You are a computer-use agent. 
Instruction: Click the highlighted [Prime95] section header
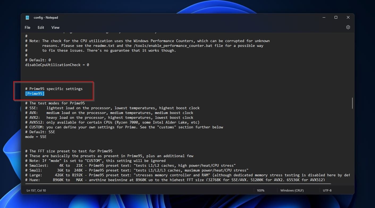tap(35, 93)
